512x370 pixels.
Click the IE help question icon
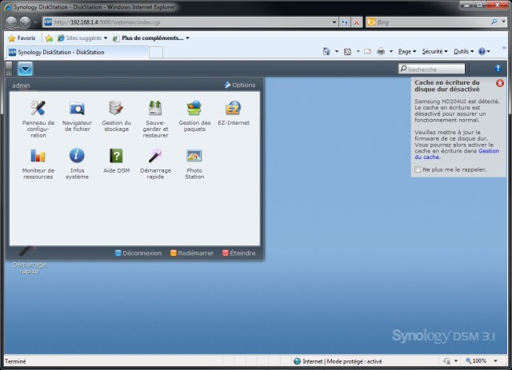[482, 51]
